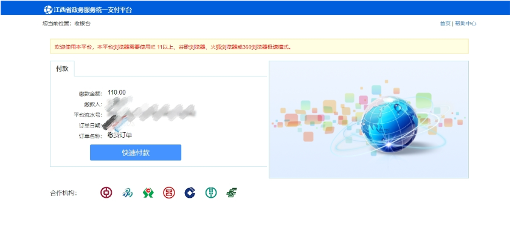This screenshot has width=512, height=227.
Task: Click the Bank of China logo
Action: tap(106, 193)
